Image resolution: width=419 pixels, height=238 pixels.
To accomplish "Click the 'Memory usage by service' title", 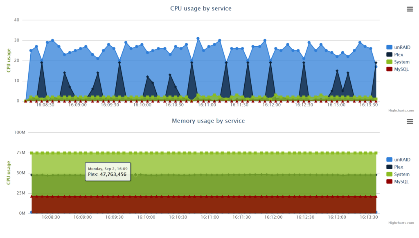I will coord(208,121).
